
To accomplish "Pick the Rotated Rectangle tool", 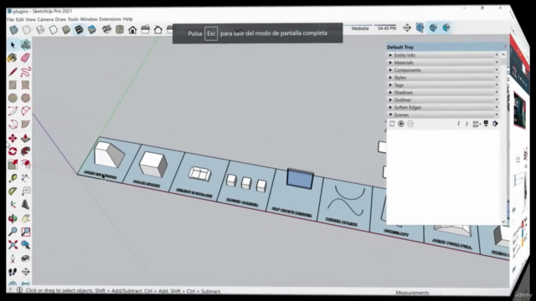I will (25, 84).
